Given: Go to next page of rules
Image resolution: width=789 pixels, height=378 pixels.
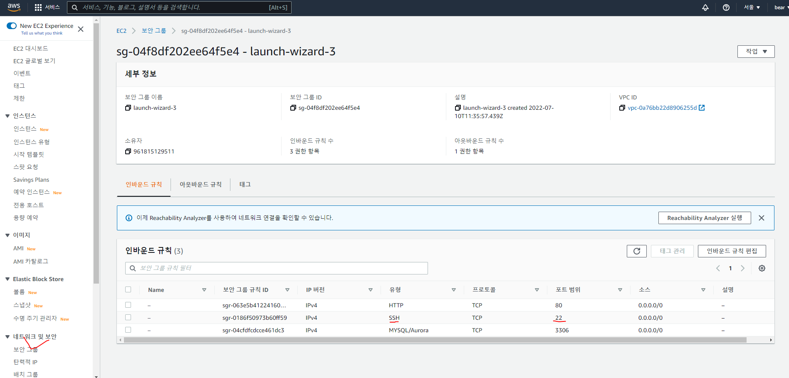Looking at the screenshot, I should click(x=743, y=268).
